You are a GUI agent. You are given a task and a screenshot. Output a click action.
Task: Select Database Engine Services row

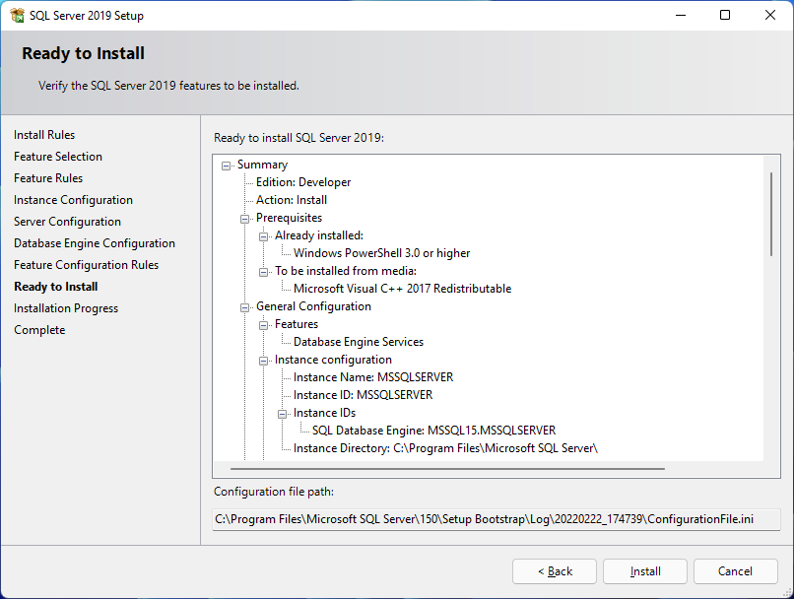(x=359, y=342)
